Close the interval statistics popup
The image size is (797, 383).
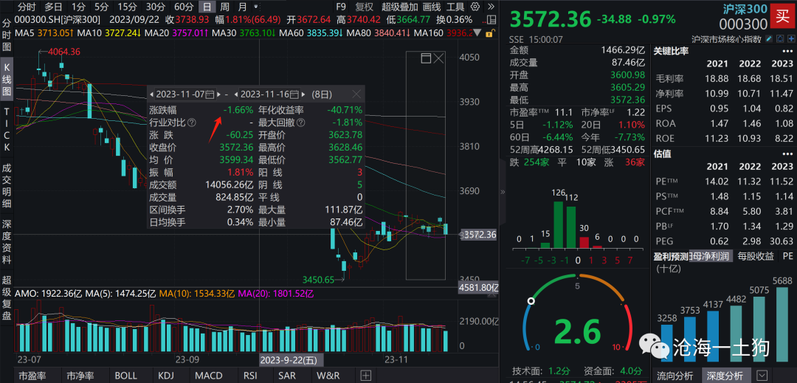357,94
